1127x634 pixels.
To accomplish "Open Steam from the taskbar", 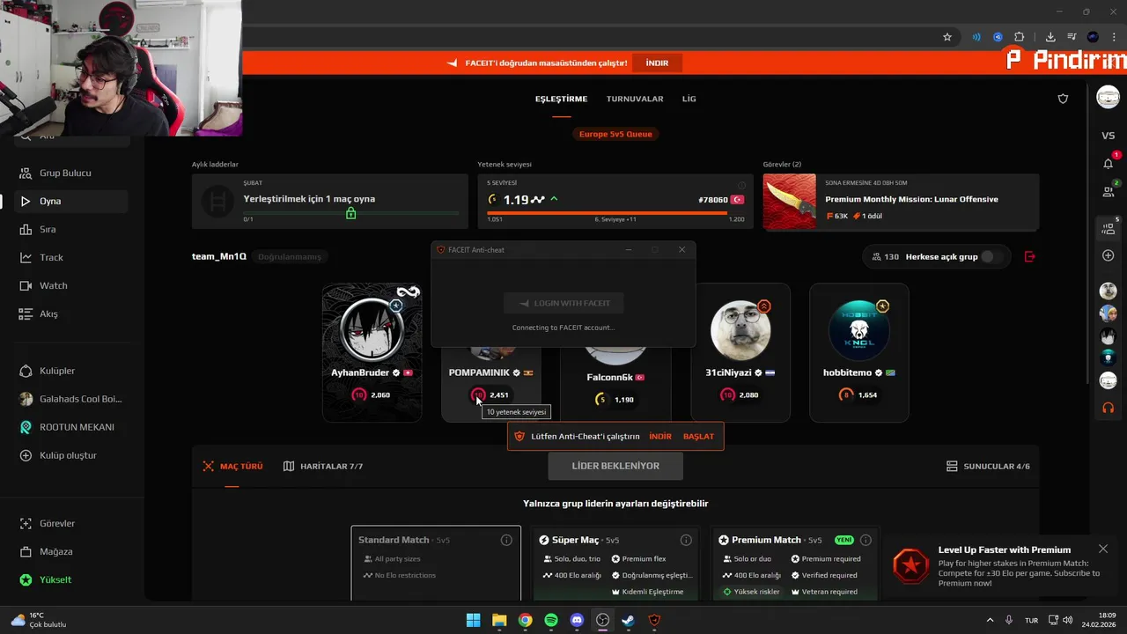I will 628,620.
